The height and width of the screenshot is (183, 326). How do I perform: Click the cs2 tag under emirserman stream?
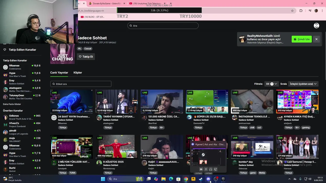[x=259, y=128]
